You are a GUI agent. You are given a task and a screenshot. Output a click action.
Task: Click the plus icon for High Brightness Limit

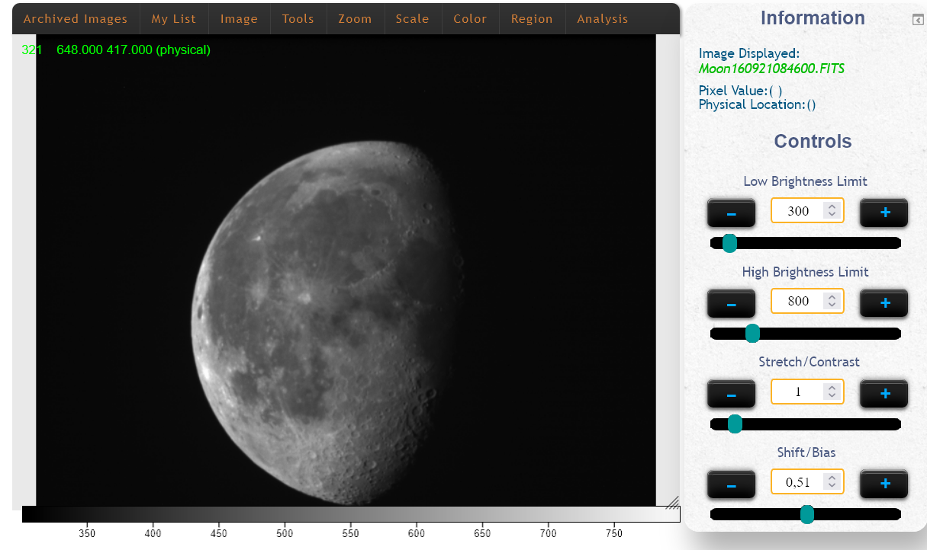tap(884, 303)
